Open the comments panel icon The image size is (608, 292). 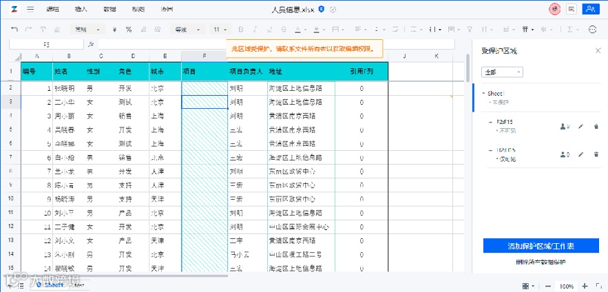[x=571, y=10]
